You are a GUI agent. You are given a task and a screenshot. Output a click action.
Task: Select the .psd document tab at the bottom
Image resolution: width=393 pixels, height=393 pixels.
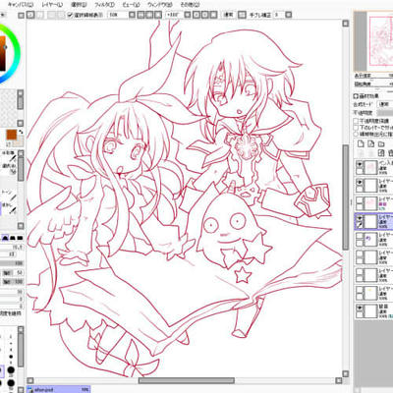58,389
